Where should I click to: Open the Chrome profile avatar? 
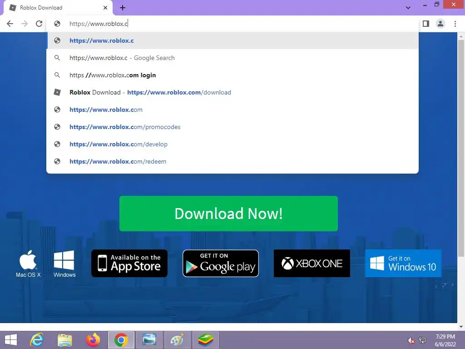(440, 24)
